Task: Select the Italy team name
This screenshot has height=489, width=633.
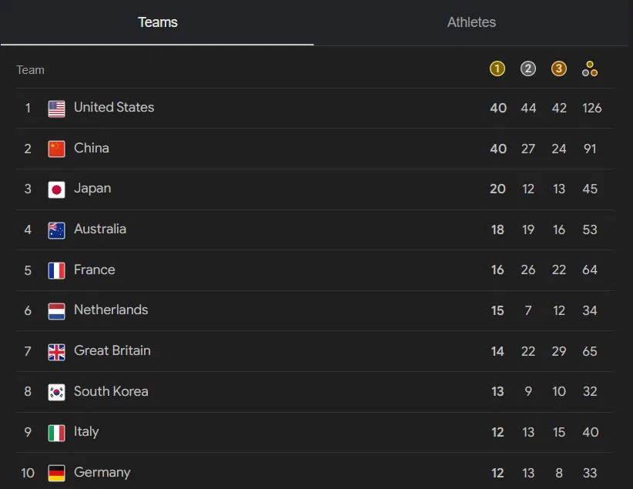Action: tap(86, 432)
